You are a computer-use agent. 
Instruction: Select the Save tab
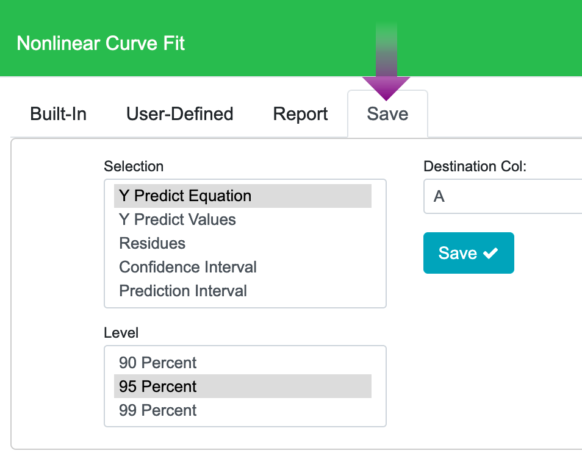387,114
